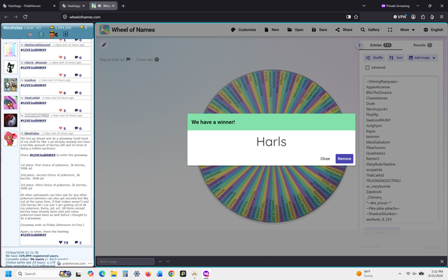Click the trainer character icon in sidebar header
Image resolution: width=448 pixels, height=280 pixels.
(53, 34)
